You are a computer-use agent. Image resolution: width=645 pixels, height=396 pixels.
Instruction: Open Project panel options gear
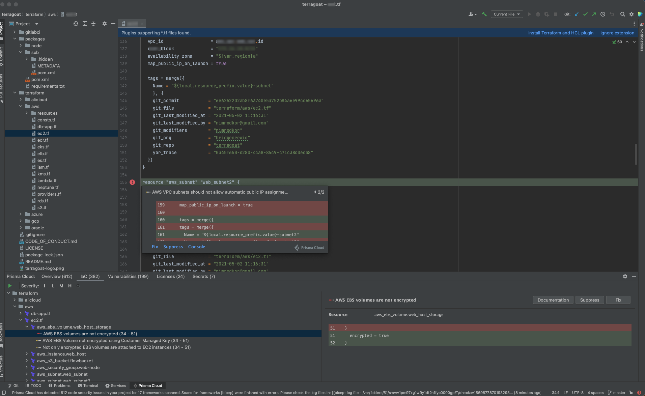click(105, 24)
